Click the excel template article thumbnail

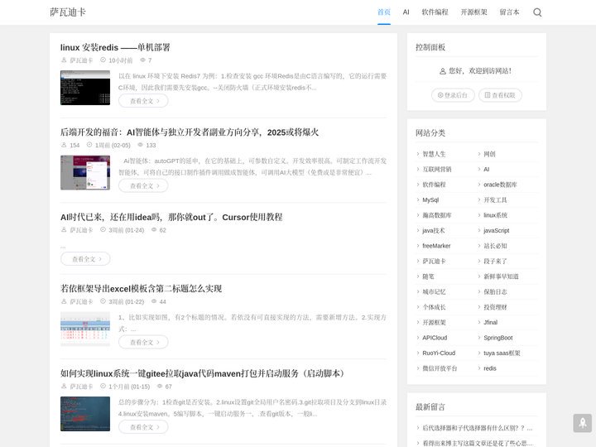click(85, 329)
